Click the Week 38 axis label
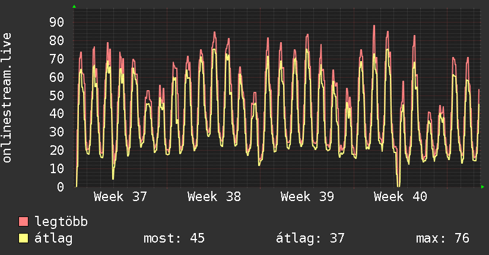The height and width of the screenshot is (255, 489). click(214, 197)
